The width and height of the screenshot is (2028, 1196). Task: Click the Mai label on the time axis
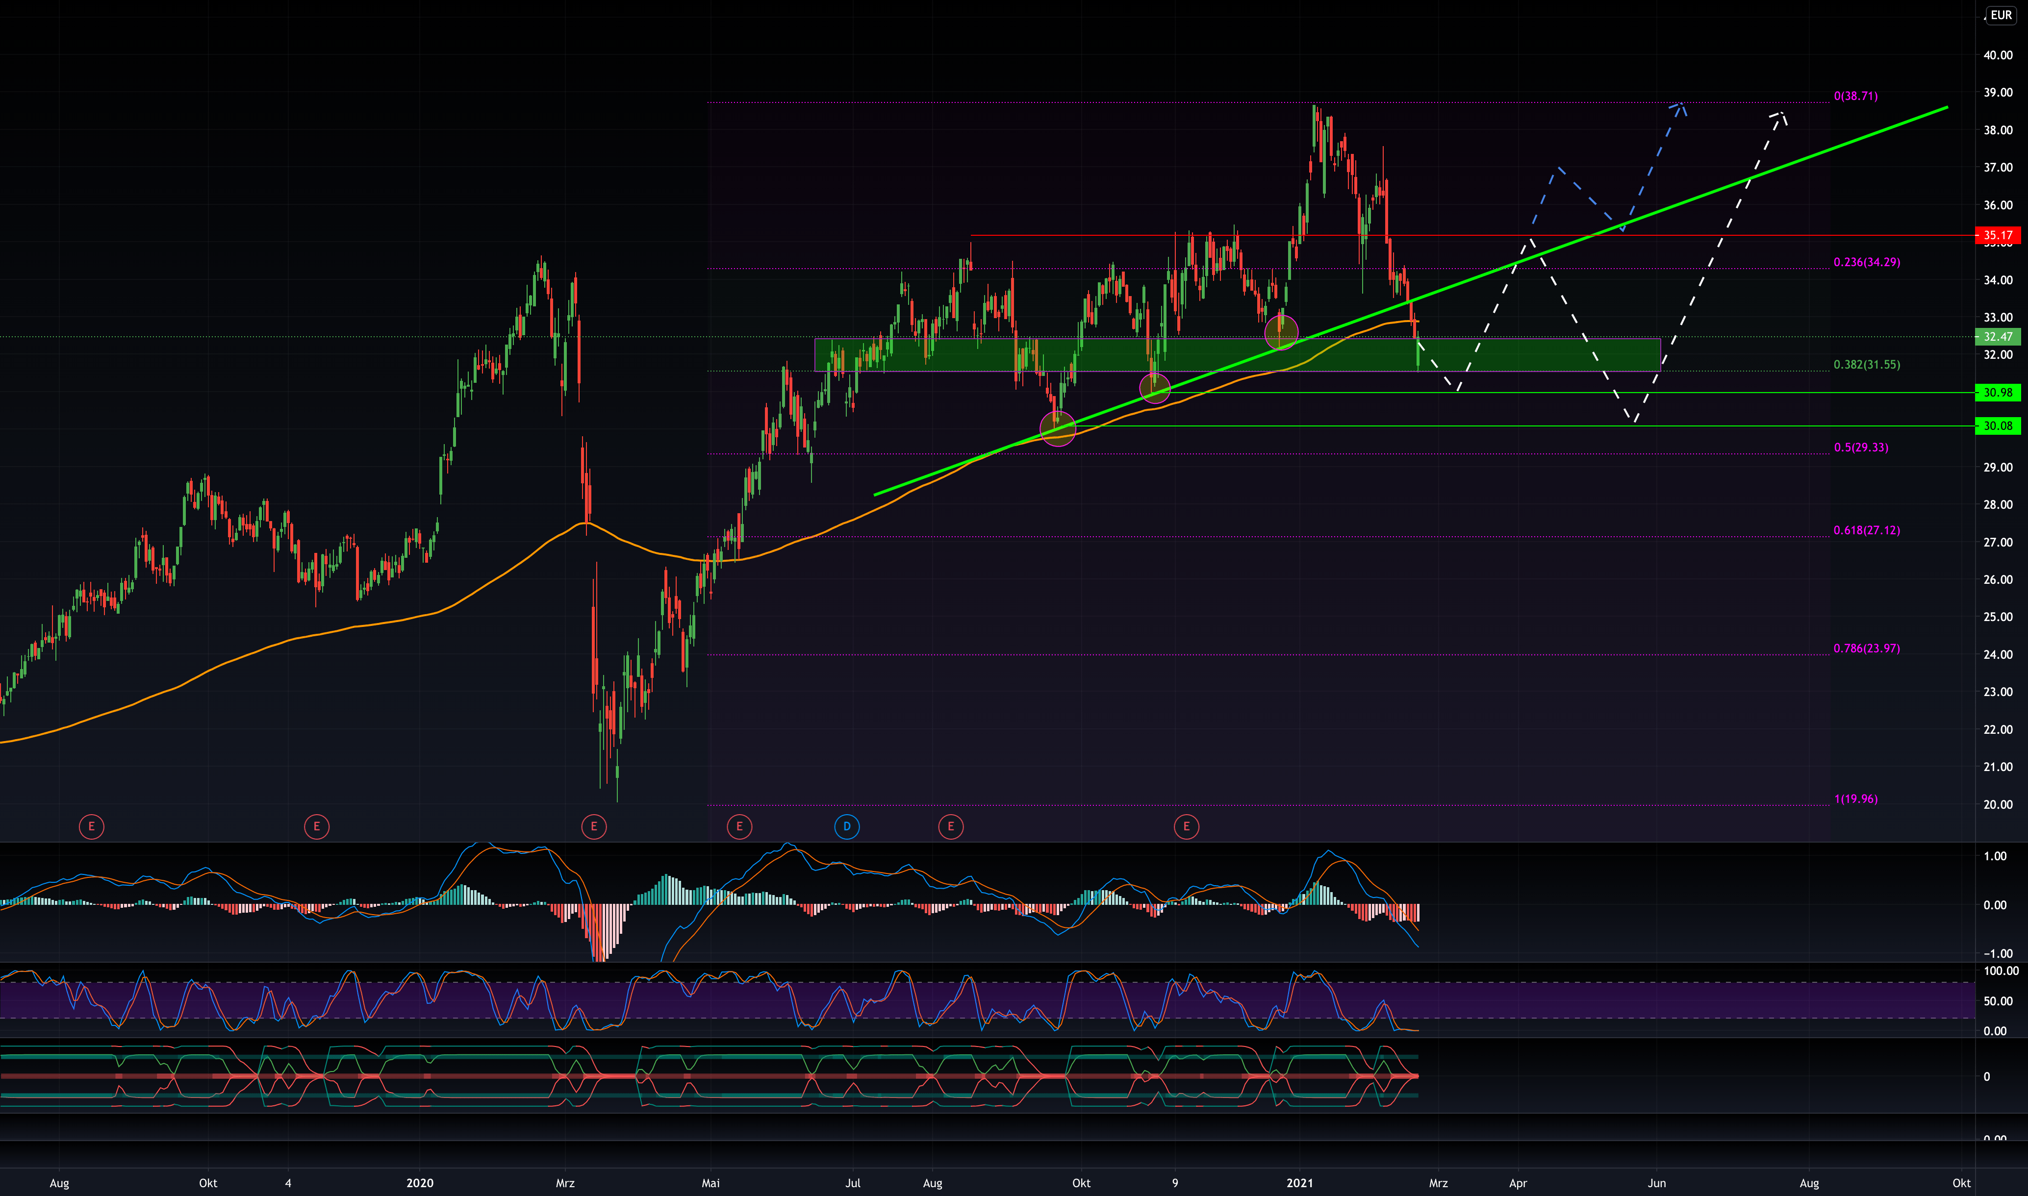710,1183
